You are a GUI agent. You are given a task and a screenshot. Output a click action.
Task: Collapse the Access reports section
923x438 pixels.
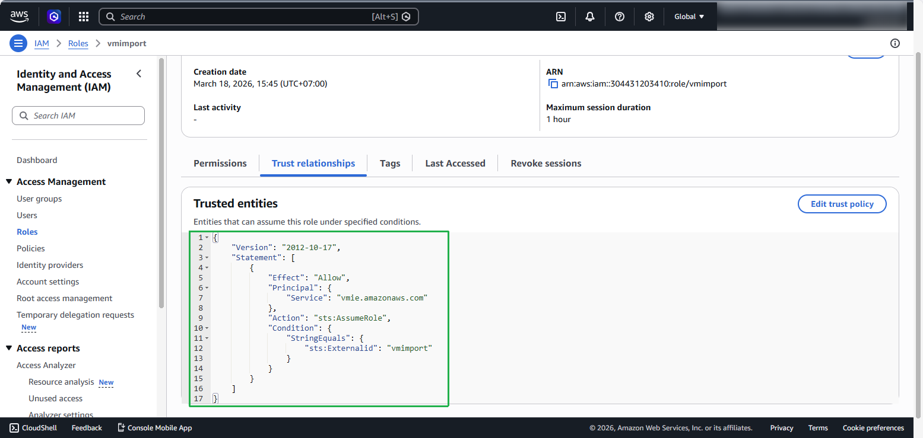[9, 349]
